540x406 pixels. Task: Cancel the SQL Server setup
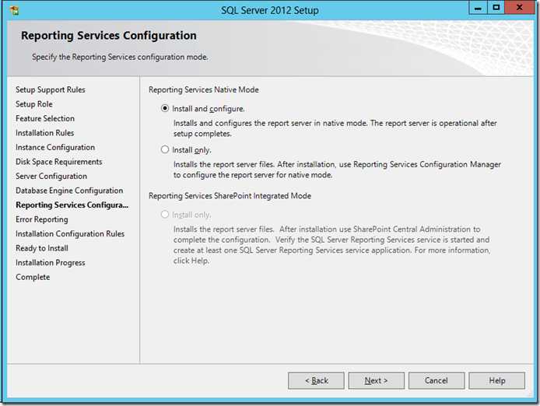437,380
